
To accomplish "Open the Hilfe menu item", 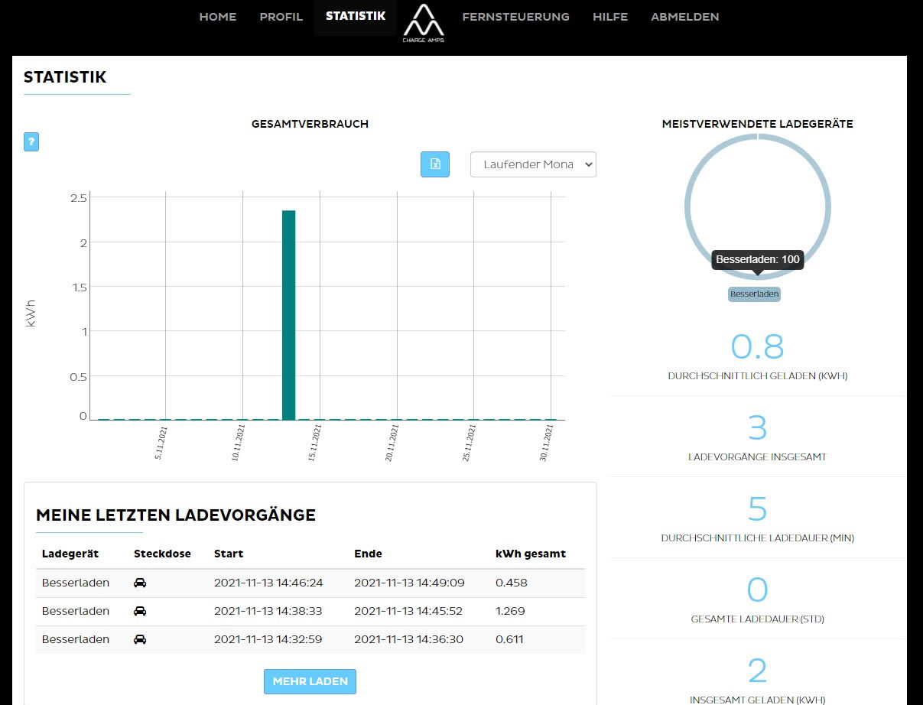I will [x=610, y=17].
